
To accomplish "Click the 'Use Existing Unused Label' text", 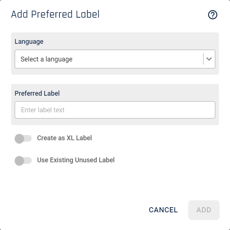I will tap(76, 160).
